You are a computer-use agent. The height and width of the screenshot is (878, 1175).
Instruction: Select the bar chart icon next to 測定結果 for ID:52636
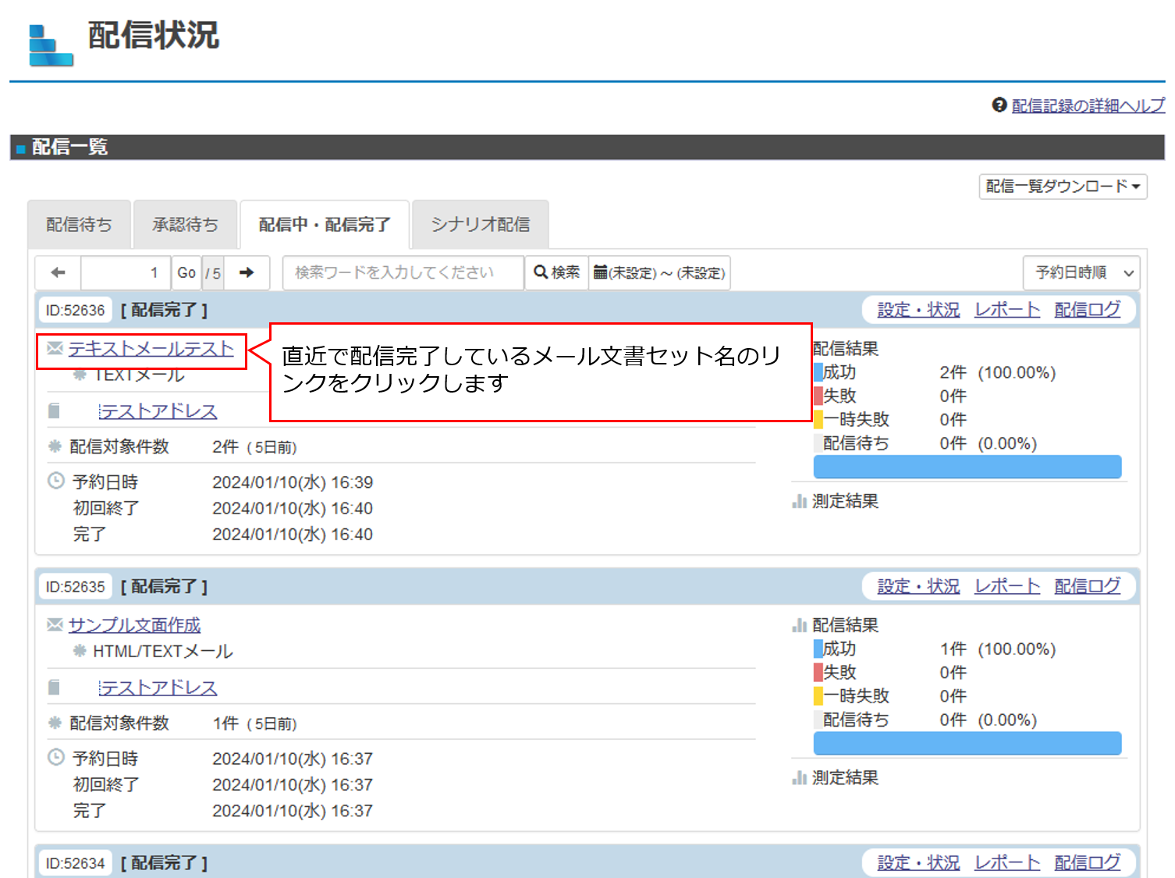798,501
